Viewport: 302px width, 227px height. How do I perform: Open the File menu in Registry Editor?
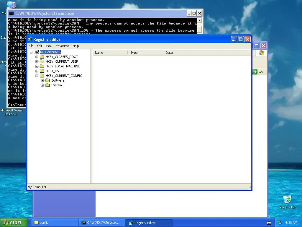click(x=31, y=46)
